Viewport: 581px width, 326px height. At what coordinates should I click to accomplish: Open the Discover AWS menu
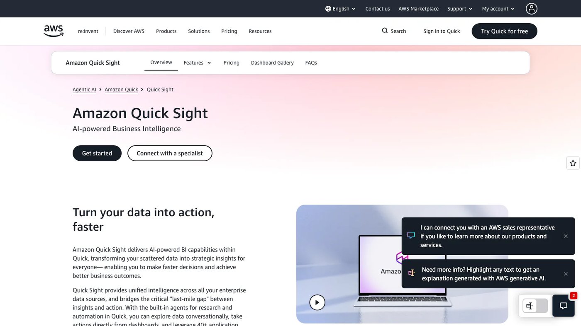pos(129,31)
